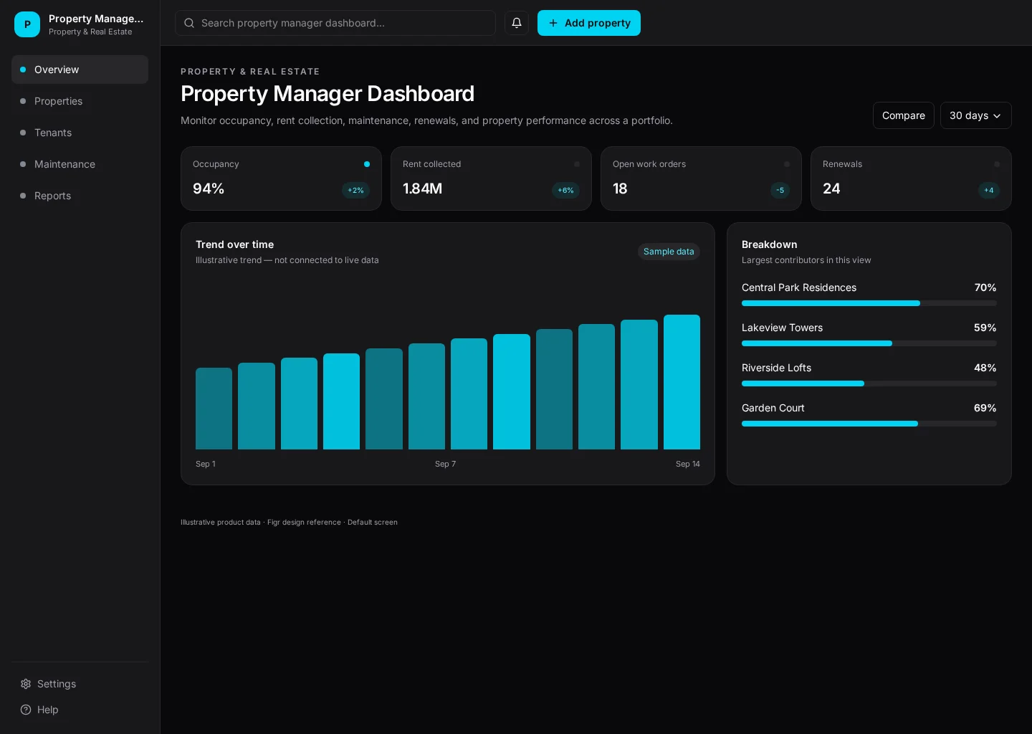Click the first Sep 1 chart bar
Image resolution: width=1032 pixels, height=734 pixels.
pyautogui.click(x=214, y=409)
